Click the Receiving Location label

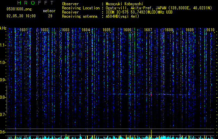pos(81,8)
